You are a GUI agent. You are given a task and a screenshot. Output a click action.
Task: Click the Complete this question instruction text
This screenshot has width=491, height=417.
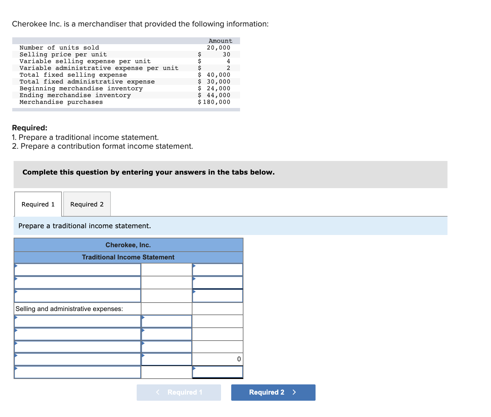(149, 172)
